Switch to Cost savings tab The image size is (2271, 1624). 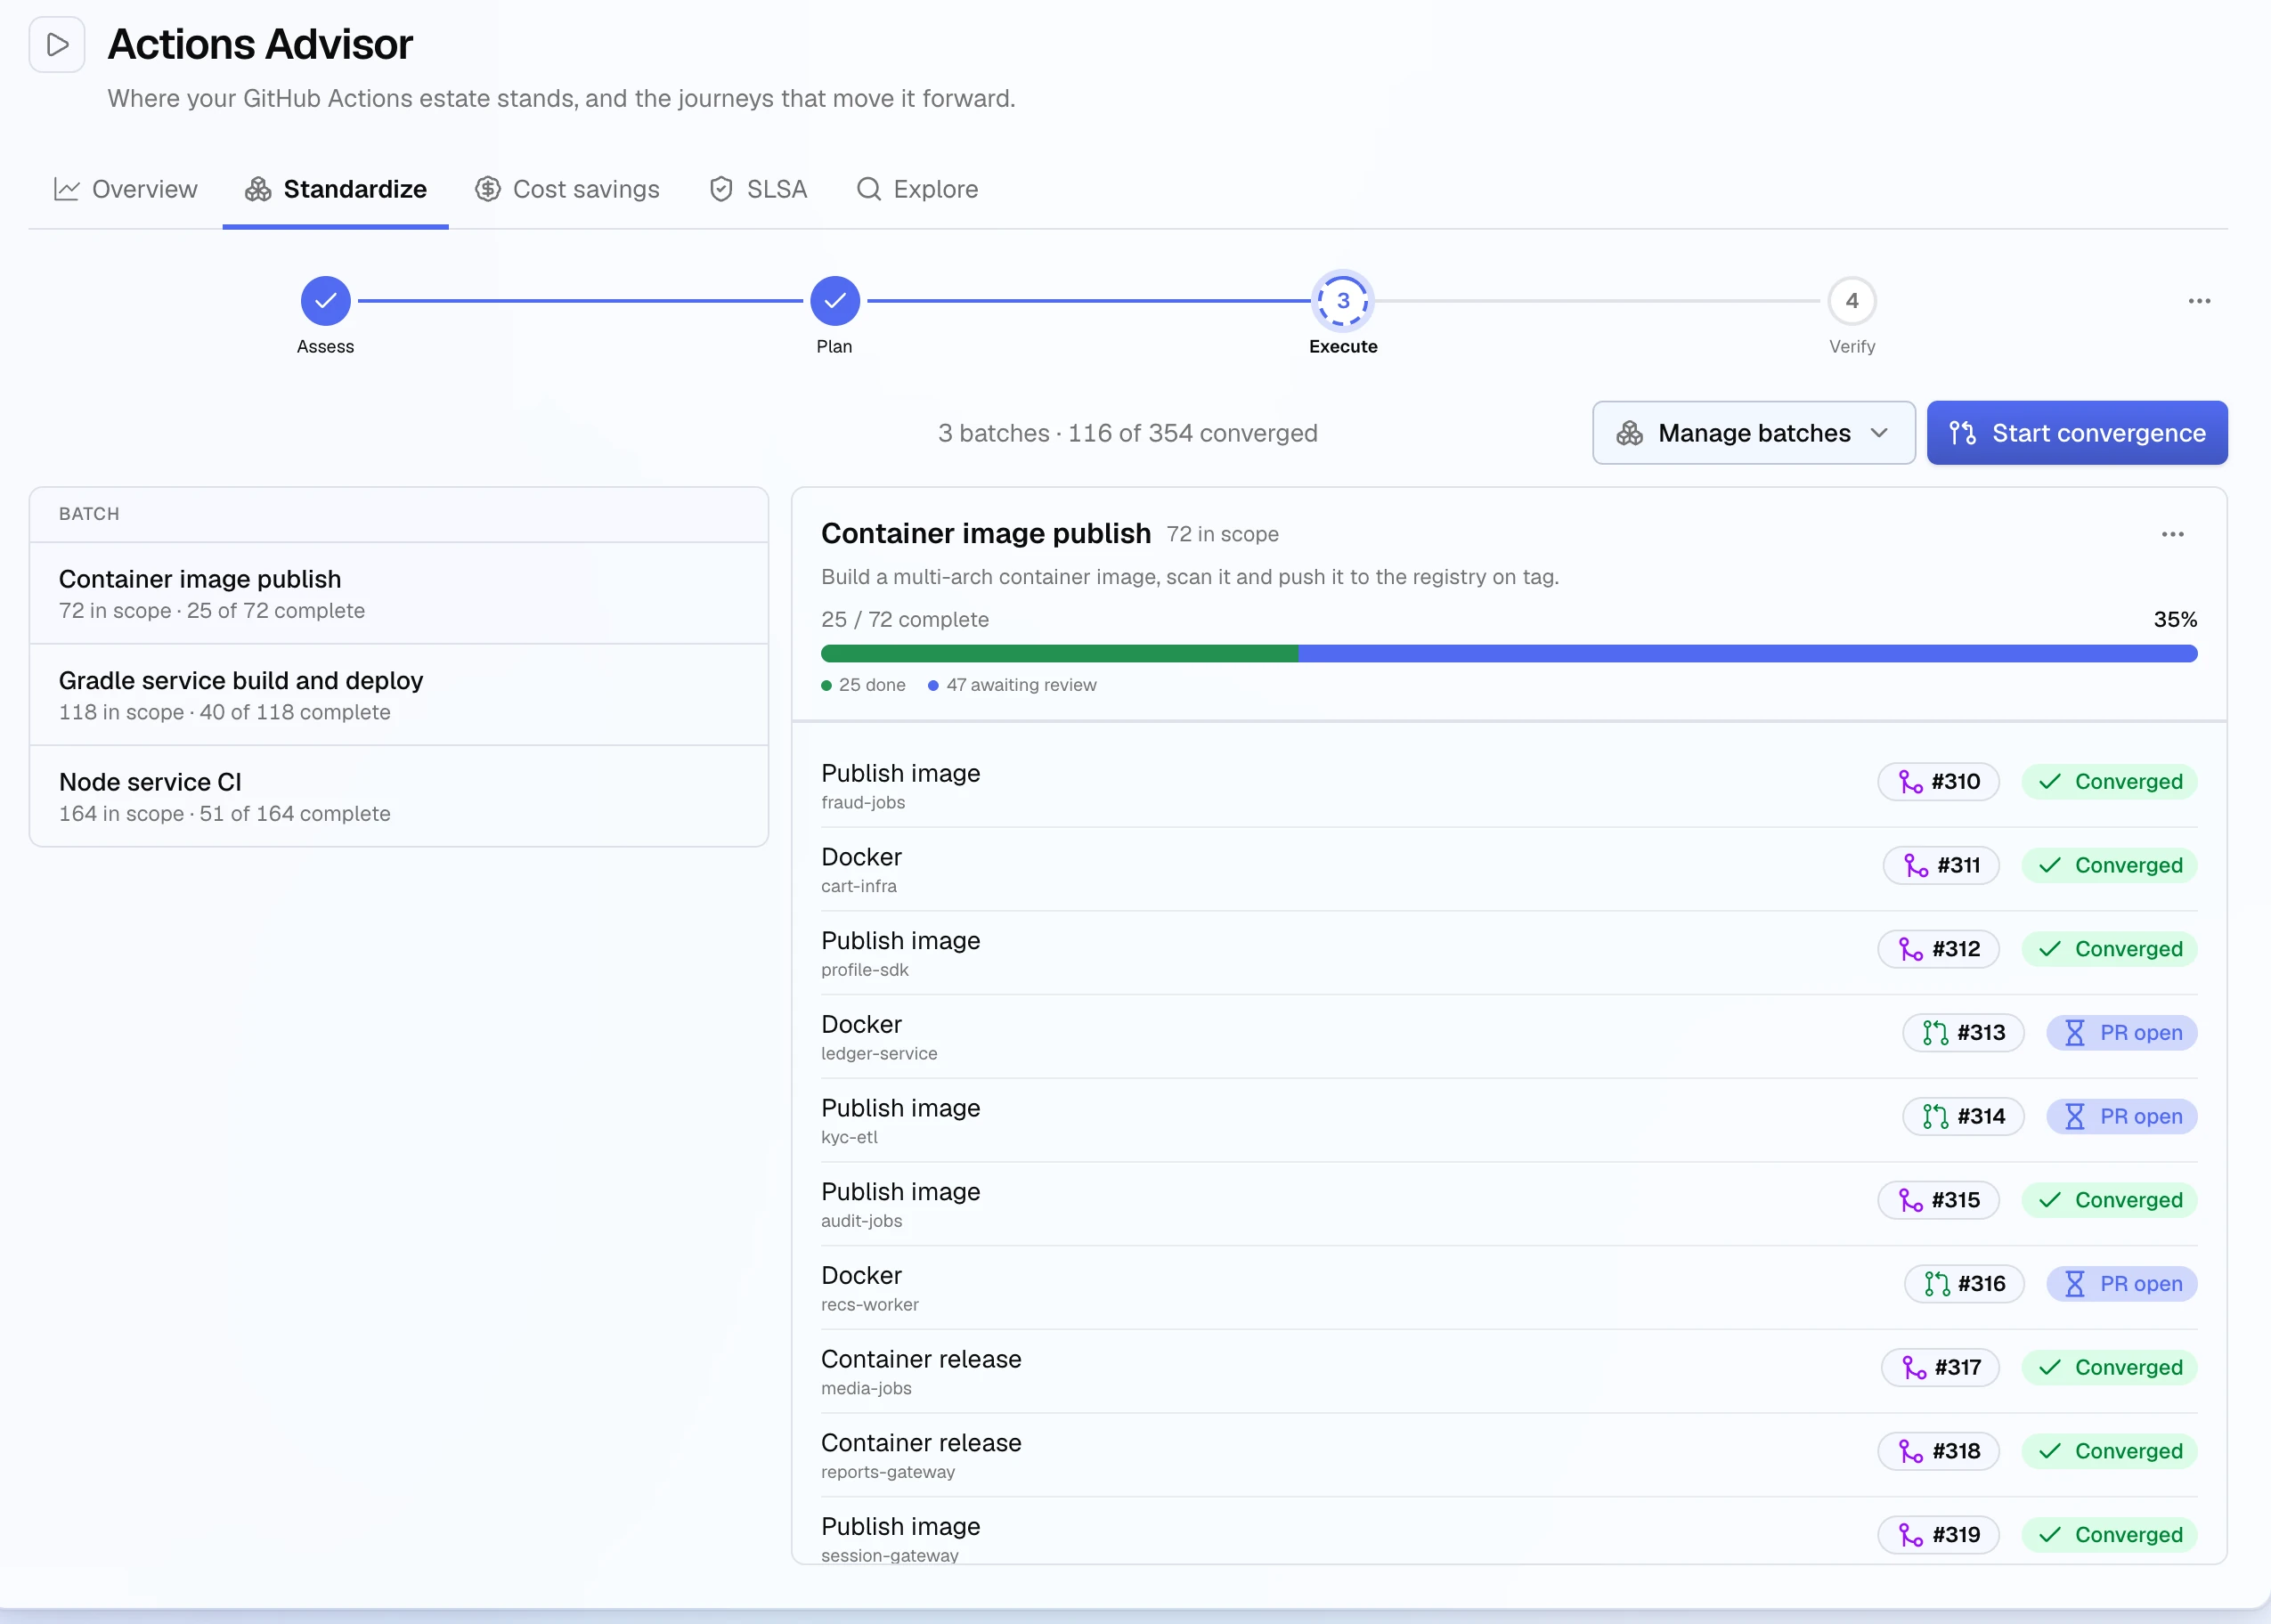coord(567,189)
